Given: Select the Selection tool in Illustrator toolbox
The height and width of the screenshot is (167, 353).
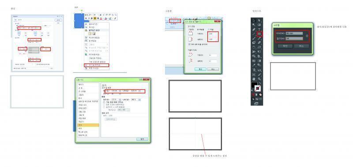Looking at the screenshot, I should tap(254, 20).
